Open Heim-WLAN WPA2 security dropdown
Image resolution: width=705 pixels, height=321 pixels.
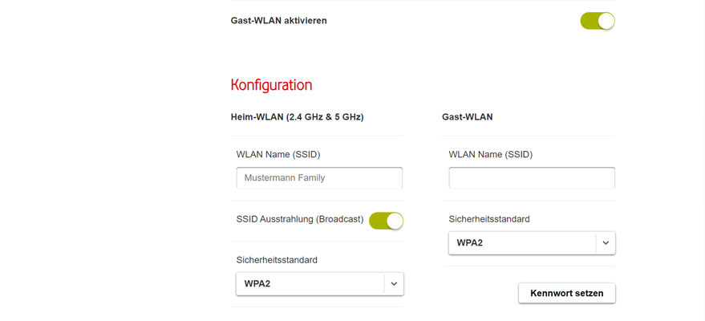(311, 284)
